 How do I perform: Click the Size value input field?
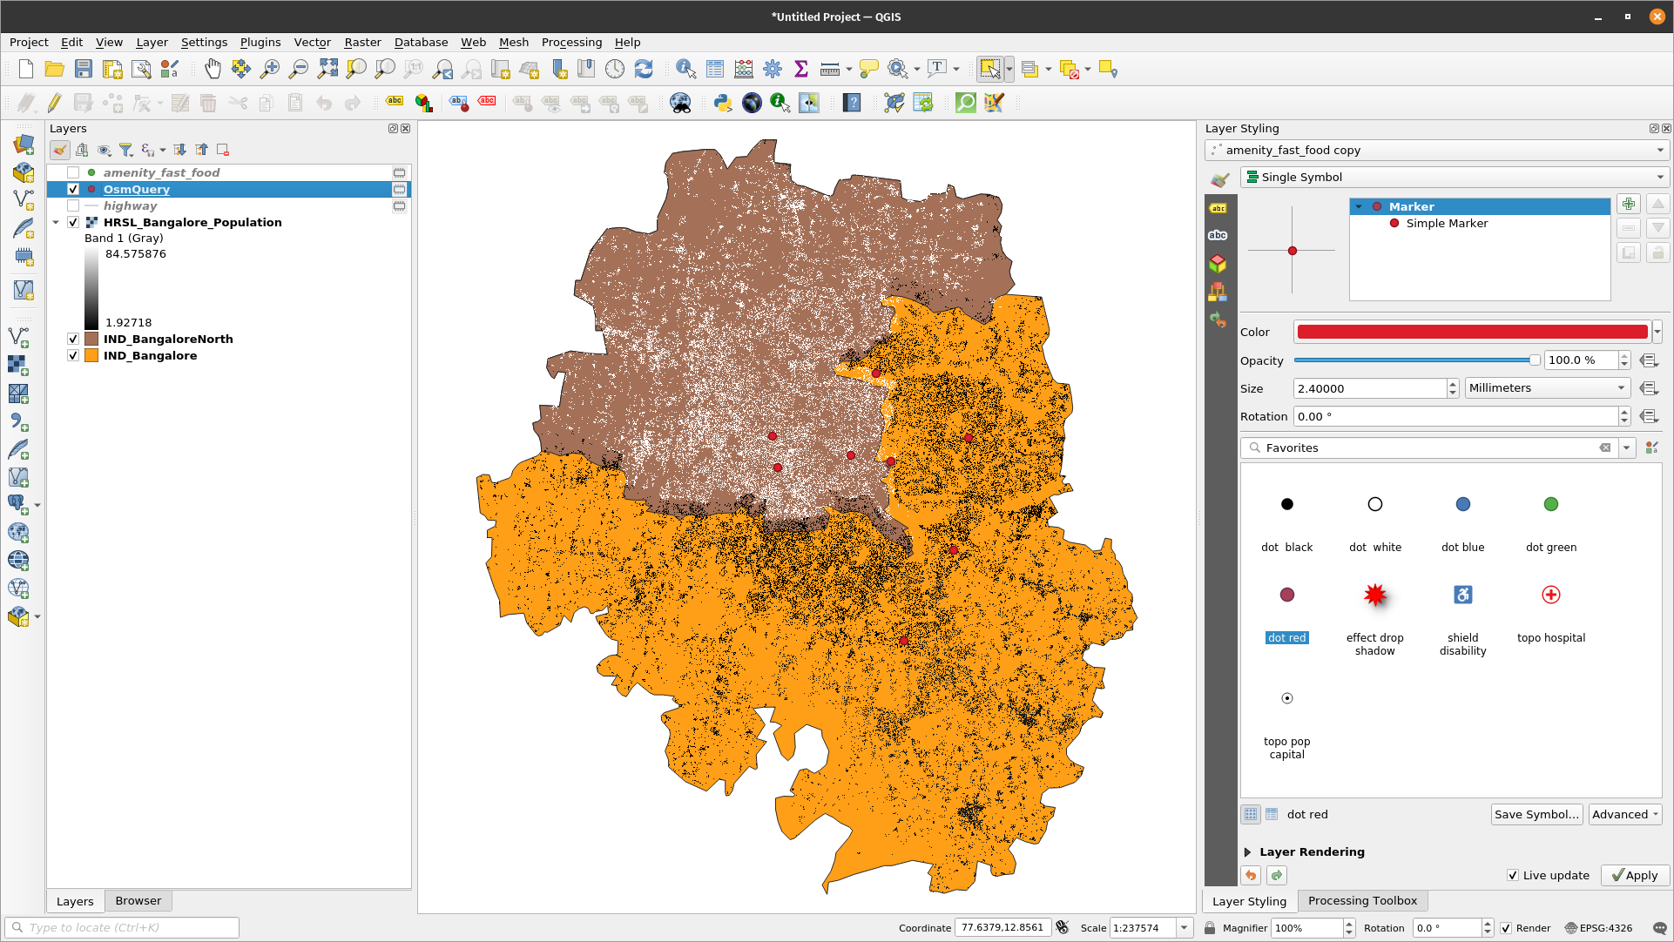pyautogui.click(x=1371, y=389)
